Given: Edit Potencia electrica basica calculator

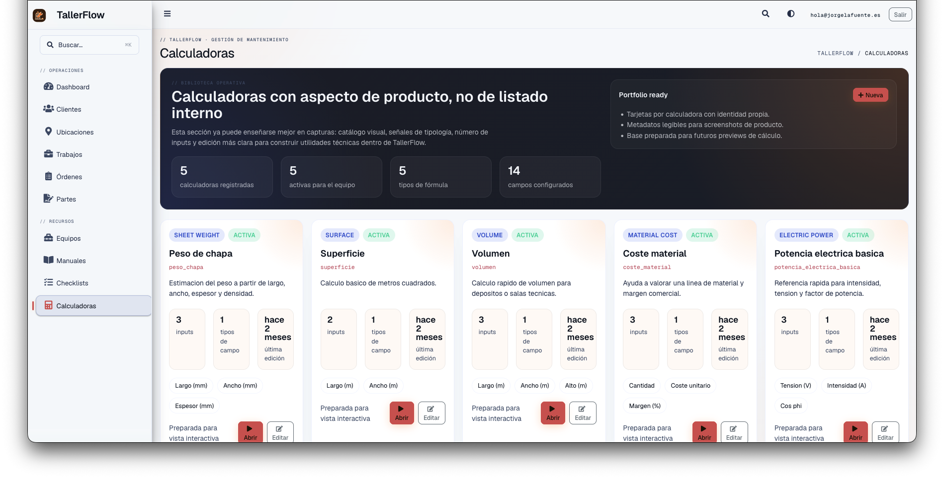Looking at the screenshot, I should tap(885, 432).
